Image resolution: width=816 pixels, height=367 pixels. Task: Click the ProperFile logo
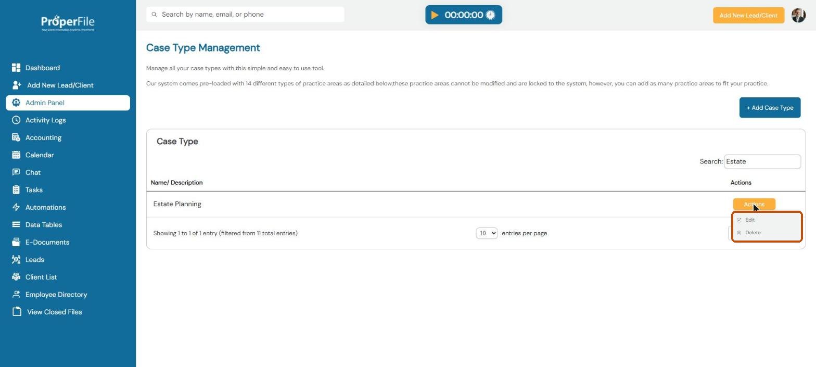tap(68, 23)
